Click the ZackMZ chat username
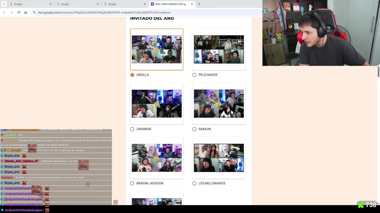 tap(10, 135)
